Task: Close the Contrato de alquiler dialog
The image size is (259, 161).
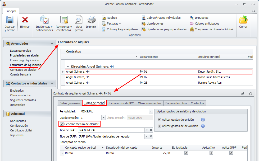Action: click(x=251, y=93)
